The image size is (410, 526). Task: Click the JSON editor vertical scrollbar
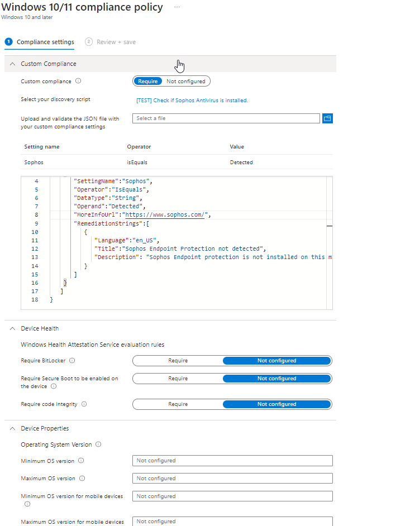(x=330, y=242)
